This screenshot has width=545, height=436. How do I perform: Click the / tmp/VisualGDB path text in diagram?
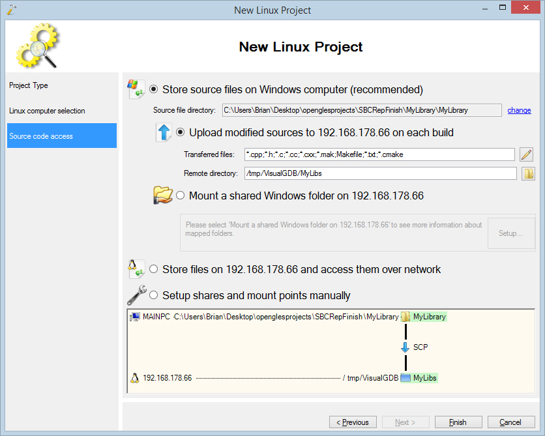(370, 378)
